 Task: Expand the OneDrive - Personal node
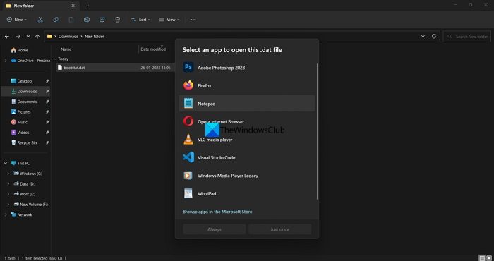pos(6,61)
